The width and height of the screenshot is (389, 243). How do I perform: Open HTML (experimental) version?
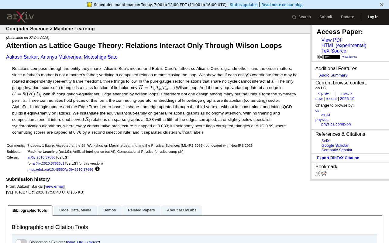pyautogui.click(x=344, y=46)
